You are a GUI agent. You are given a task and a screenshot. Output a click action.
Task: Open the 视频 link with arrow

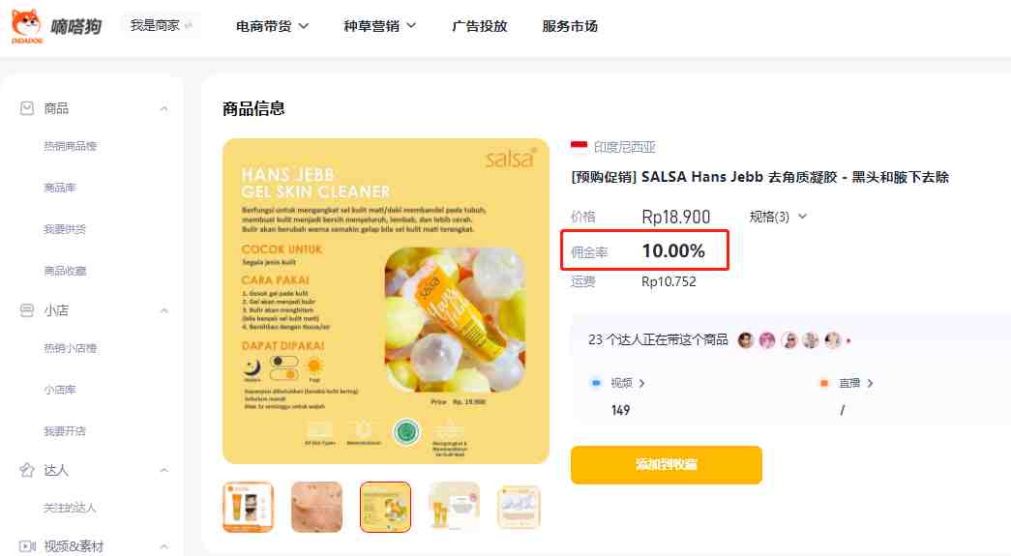click(627, 383)
